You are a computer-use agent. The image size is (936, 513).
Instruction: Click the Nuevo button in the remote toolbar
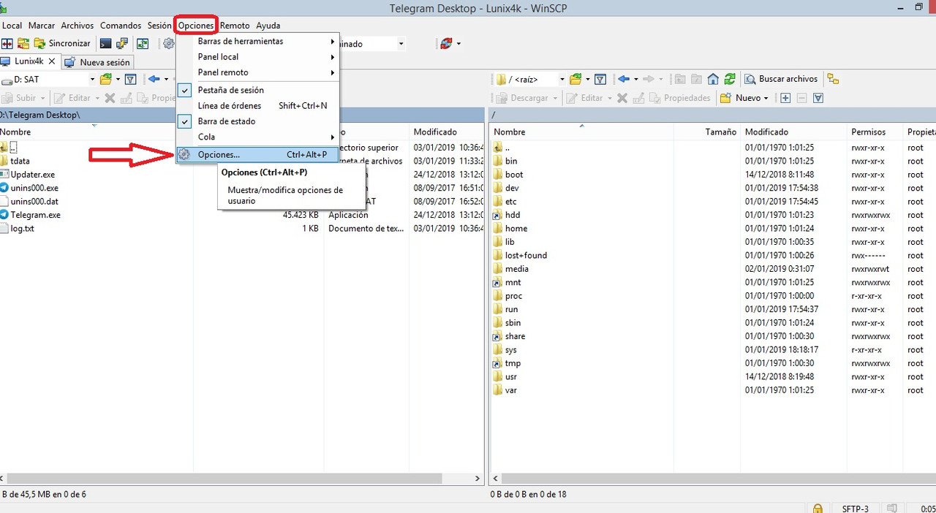pyautogui.click(x=744, y=98)
